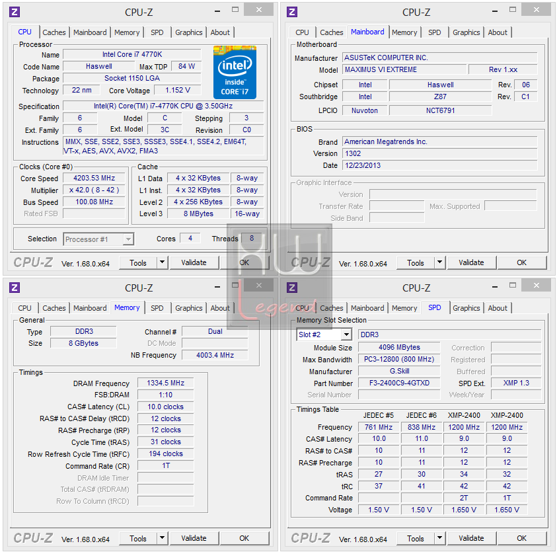This screenshot has width=559, height=554.
Task: Click the '4203.53 MHz' core speed value
Action: click(94, 178)
